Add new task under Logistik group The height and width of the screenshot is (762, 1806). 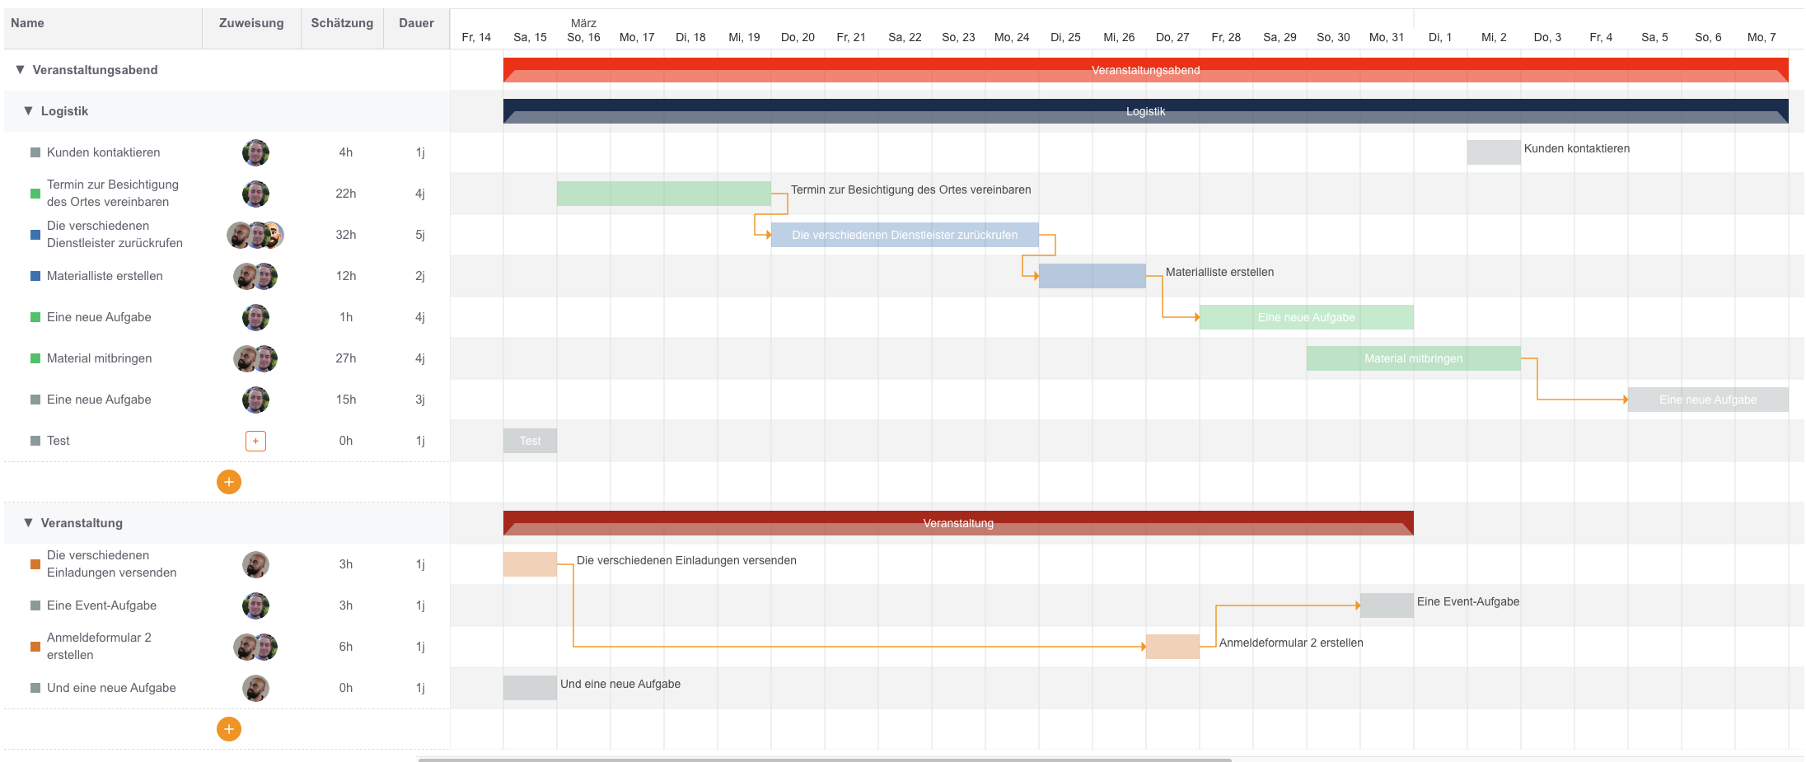click(229, 482)
